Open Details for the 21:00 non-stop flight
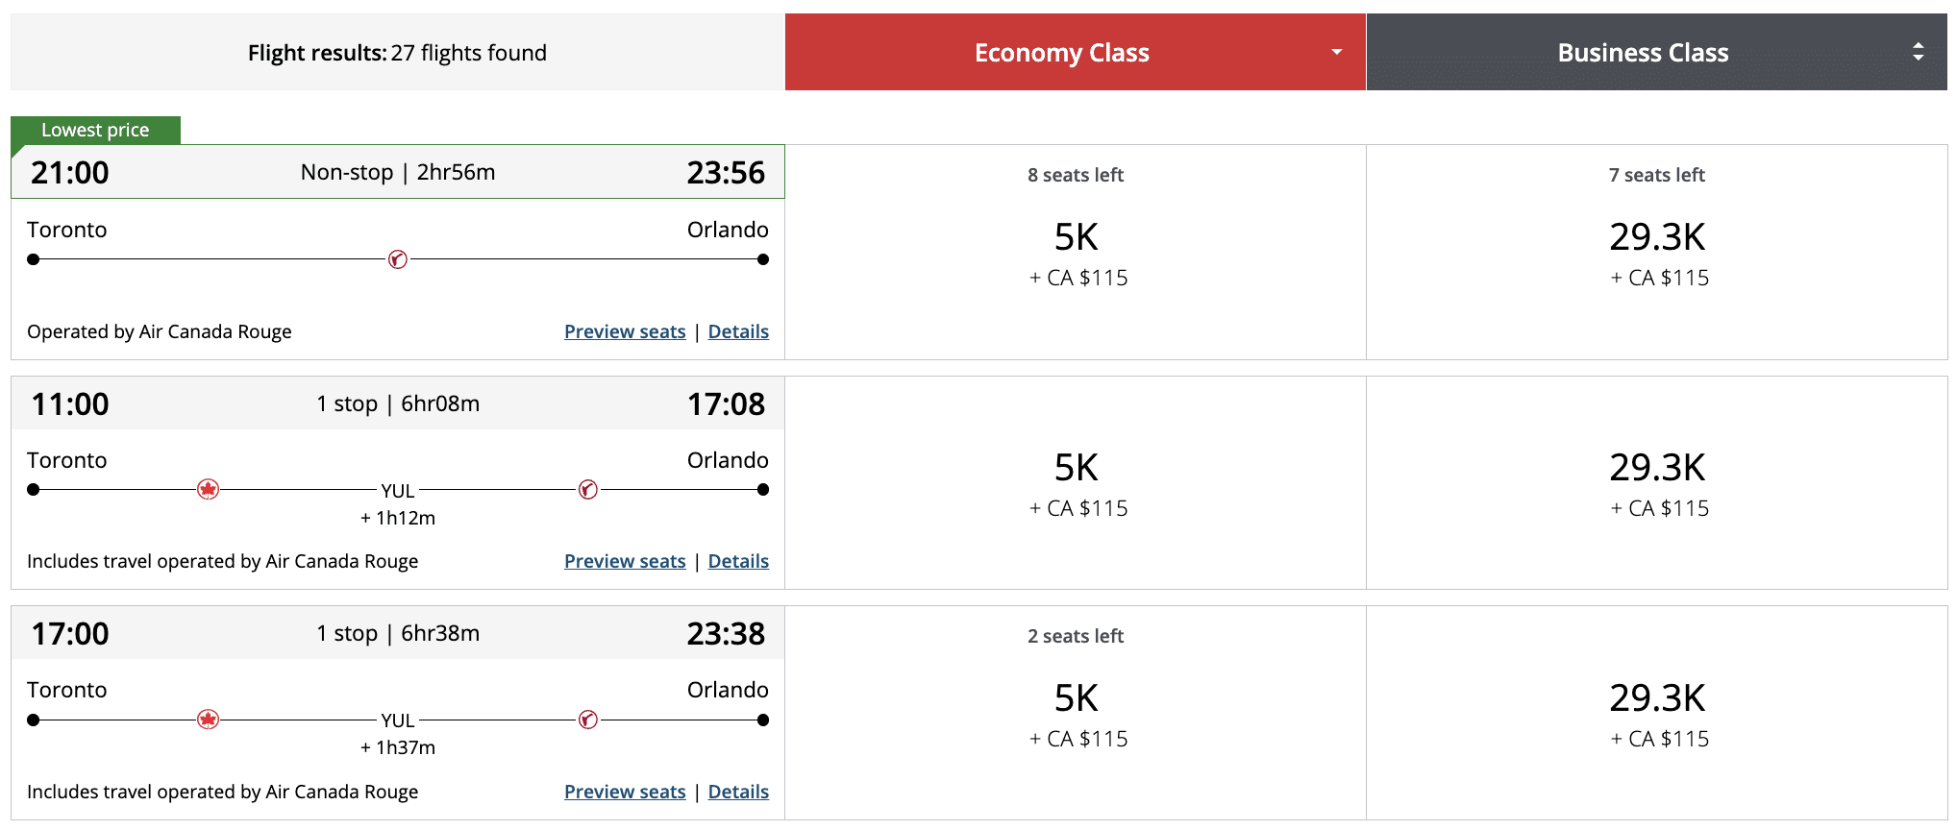The image size is (1957, 830). [738, 331]
